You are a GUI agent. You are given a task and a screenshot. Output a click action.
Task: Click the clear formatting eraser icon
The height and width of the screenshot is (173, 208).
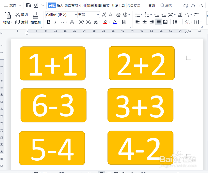(x=118, y=15)
